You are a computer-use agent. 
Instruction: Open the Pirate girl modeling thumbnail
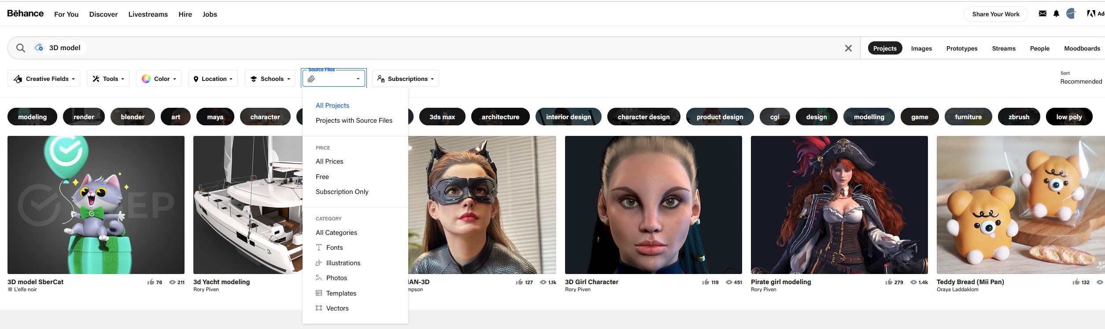pyautogui.click(x=839, y=205)
